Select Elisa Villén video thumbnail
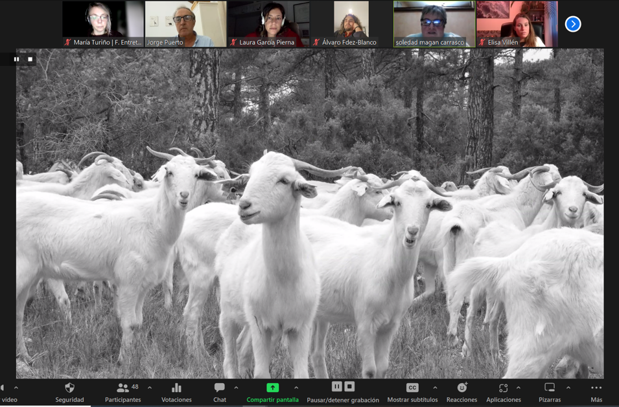The width and height of the screenshot is (619, 407). coord(517,24)
